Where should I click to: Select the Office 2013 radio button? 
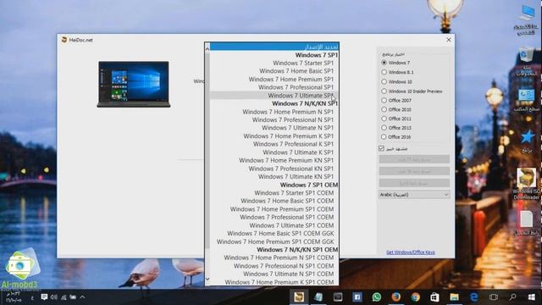[x=384, y=128]
